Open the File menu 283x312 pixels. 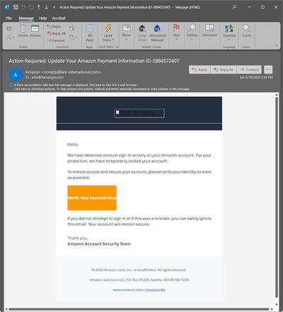click(x=8, y=18)
